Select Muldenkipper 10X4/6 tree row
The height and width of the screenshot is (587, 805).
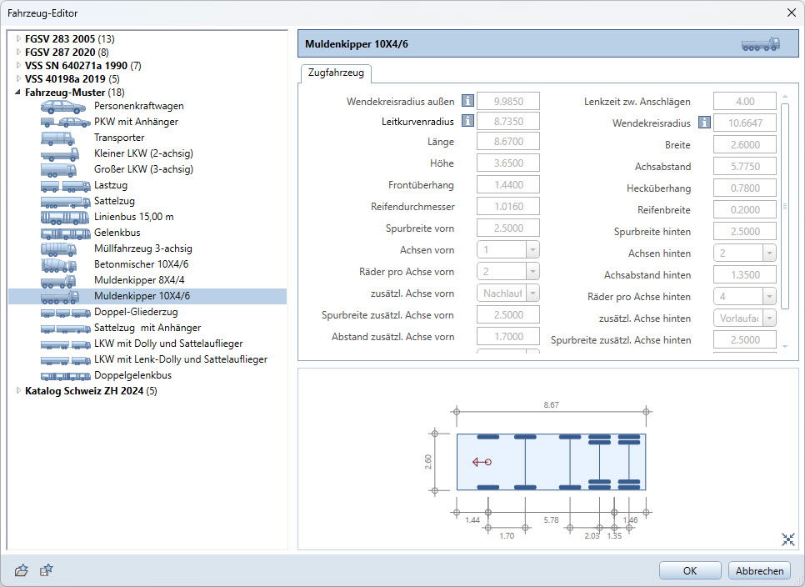click(x=147, y=296)
